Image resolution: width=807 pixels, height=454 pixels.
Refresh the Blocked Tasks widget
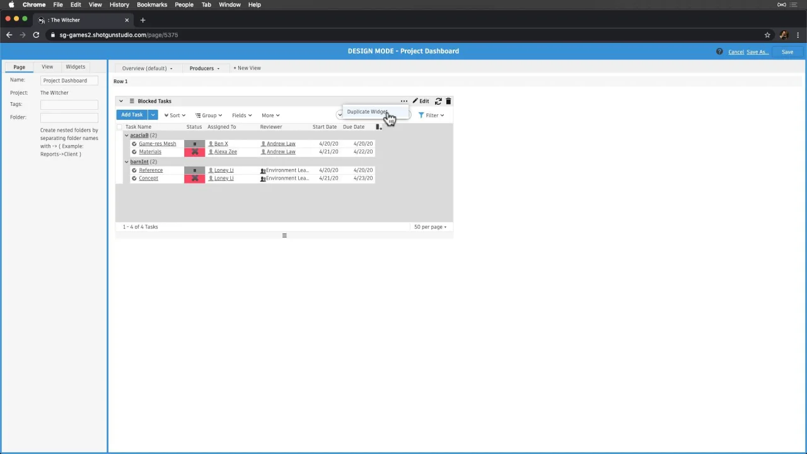click(438, 101)
